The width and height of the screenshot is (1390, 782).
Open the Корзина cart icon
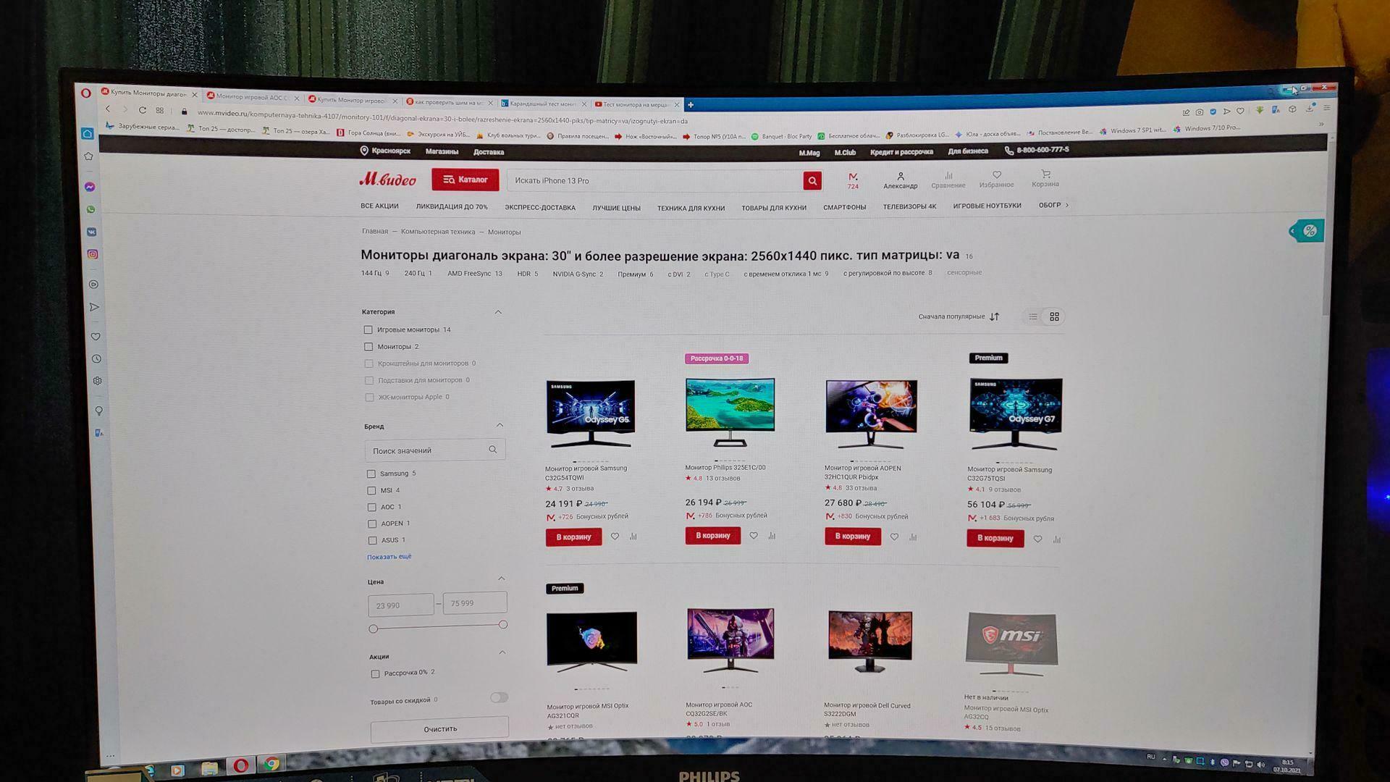pyautogui.click(x=1045, y=178)
